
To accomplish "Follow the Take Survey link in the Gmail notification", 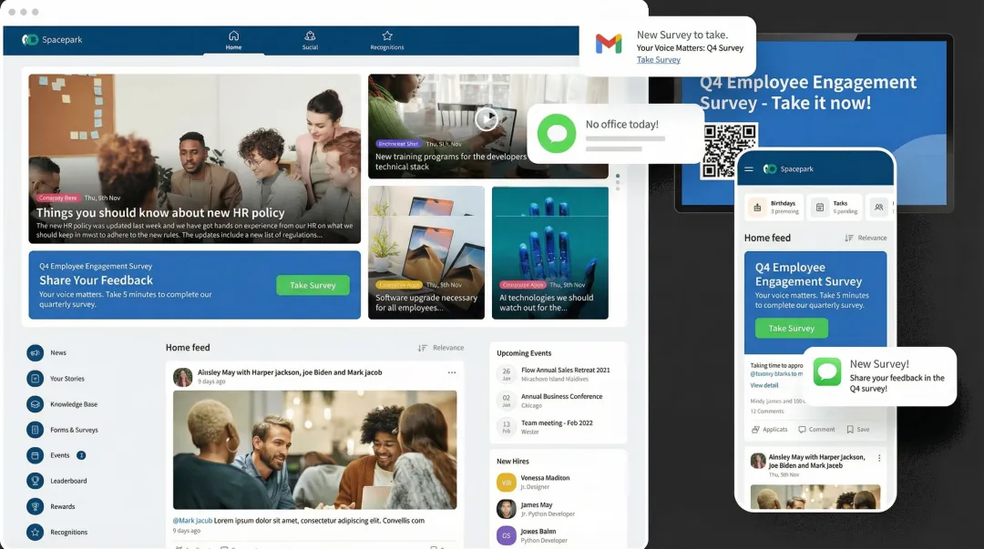I will (x=658, y=59).
